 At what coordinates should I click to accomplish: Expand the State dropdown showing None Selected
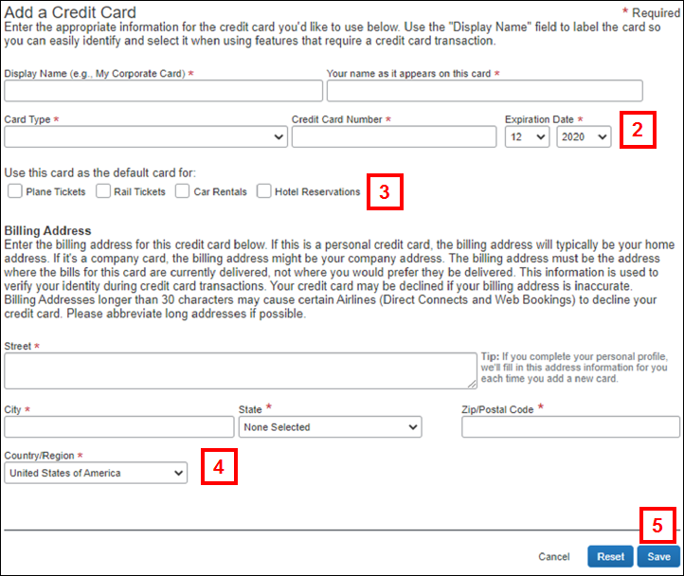coord(330,427)
